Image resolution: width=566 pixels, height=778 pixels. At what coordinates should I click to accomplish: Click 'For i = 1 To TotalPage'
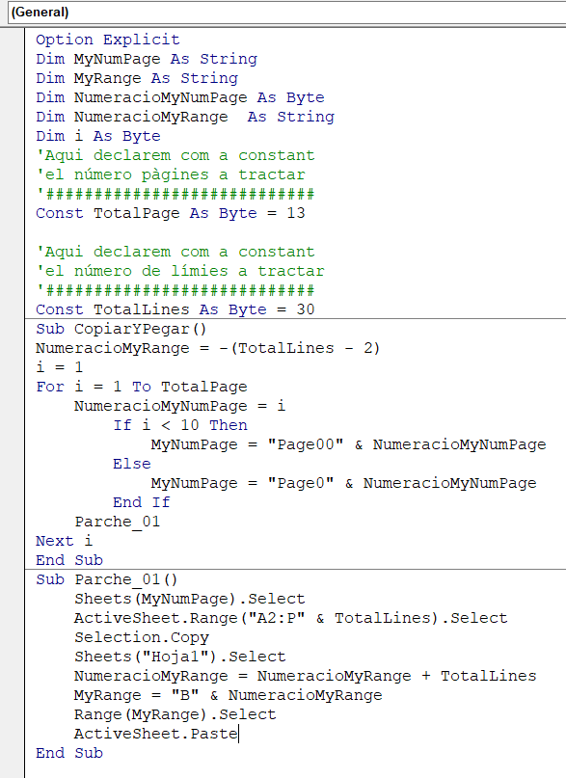[142, 387]
